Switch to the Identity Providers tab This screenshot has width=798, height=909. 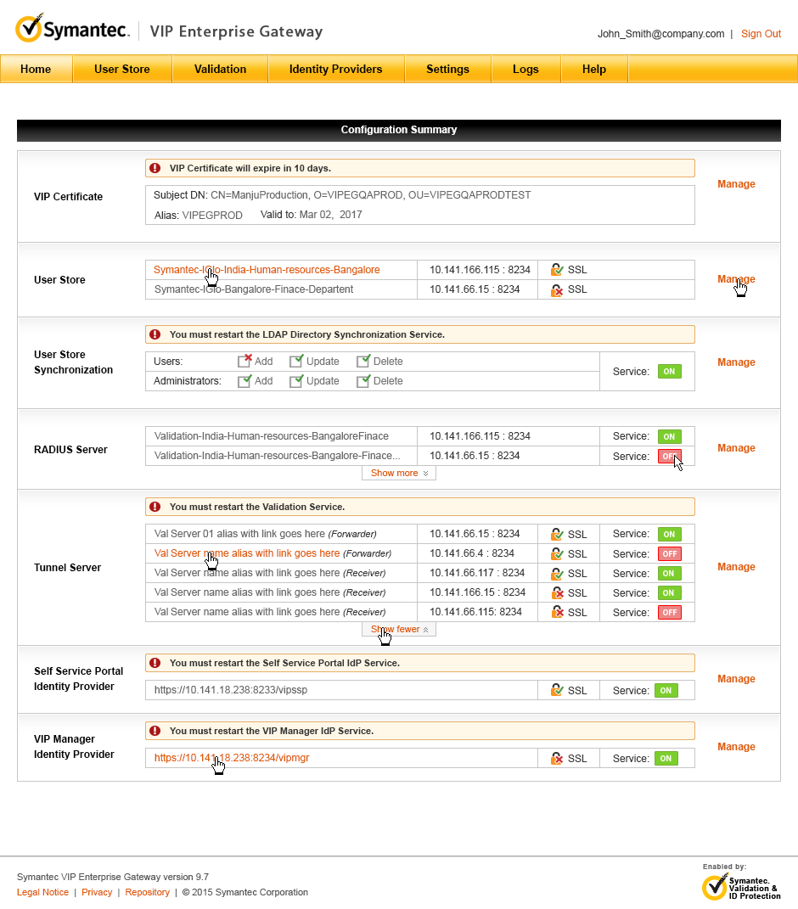(335, 70)
